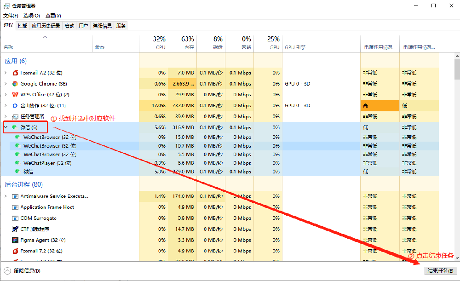Sort by the 网络 column header

pos(239,43)
